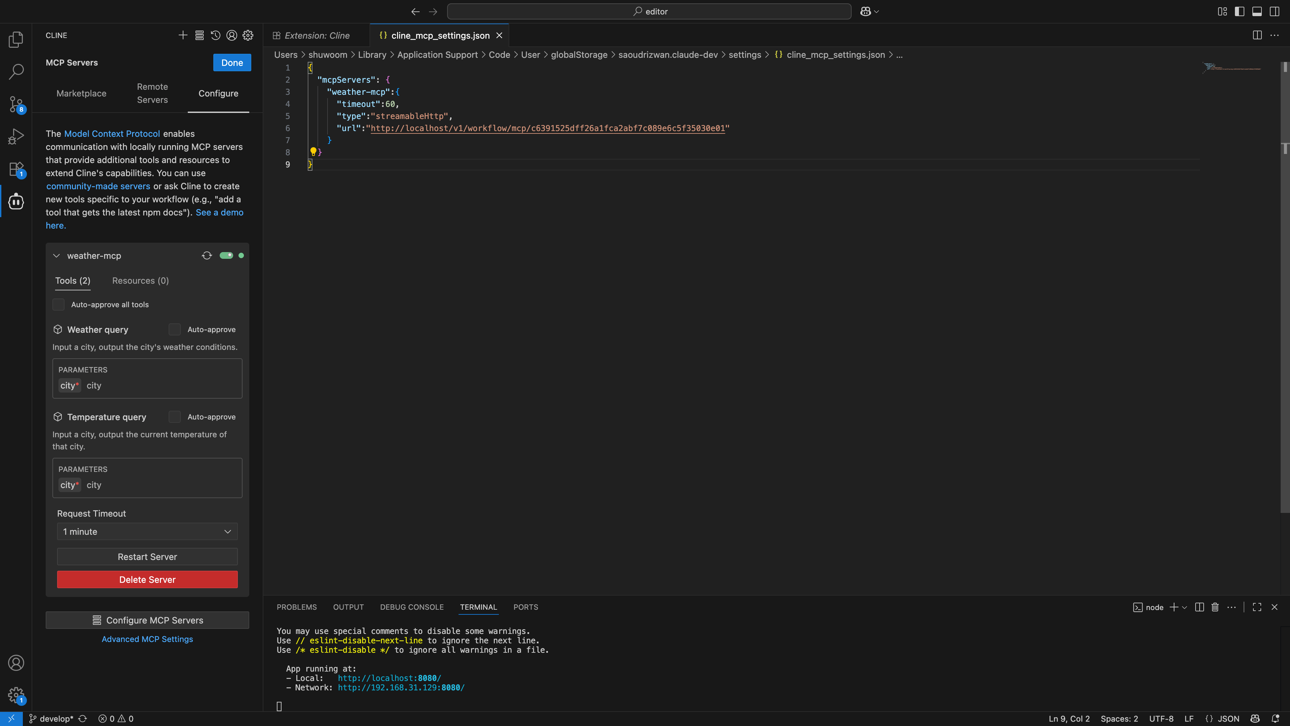The width and height of the screenshot is (1290, 726).
Task: Open Advanced MCP Settings link
Action: (x=147, y=639)
